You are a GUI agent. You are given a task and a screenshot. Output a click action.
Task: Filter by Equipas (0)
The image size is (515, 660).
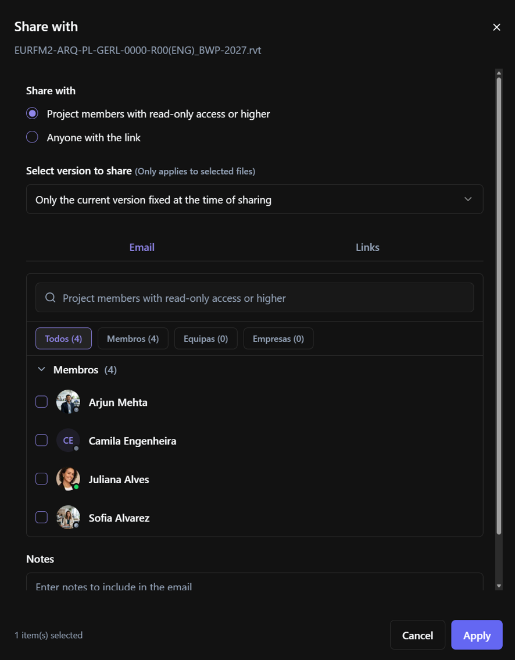206,338
